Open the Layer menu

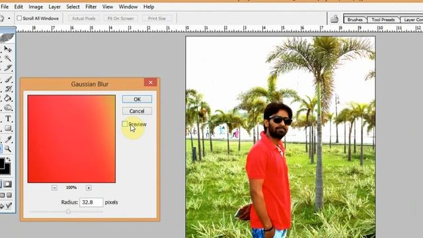point(54,7)
